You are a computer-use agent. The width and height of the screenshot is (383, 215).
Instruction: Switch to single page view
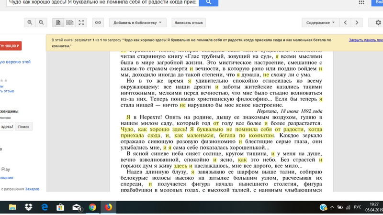click(x=58, y=22)
